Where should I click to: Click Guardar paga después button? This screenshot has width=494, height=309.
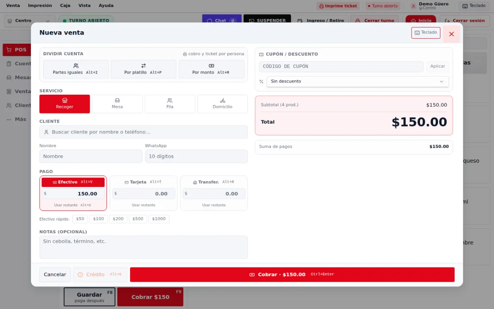(x=89, y=297)
